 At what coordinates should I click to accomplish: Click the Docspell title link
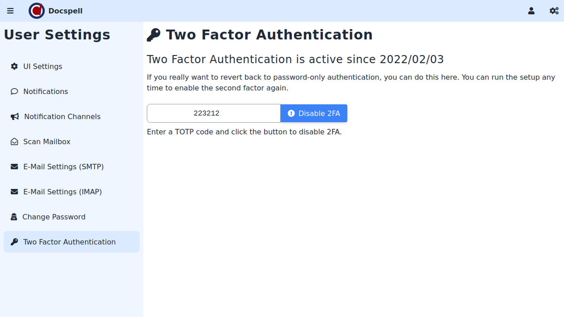[65, 11]
